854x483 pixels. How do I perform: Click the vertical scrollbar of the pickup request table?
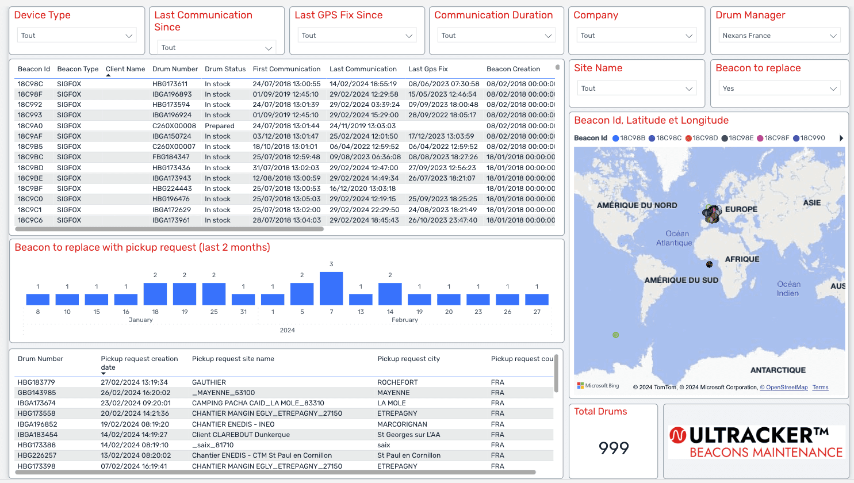[556, 374]
